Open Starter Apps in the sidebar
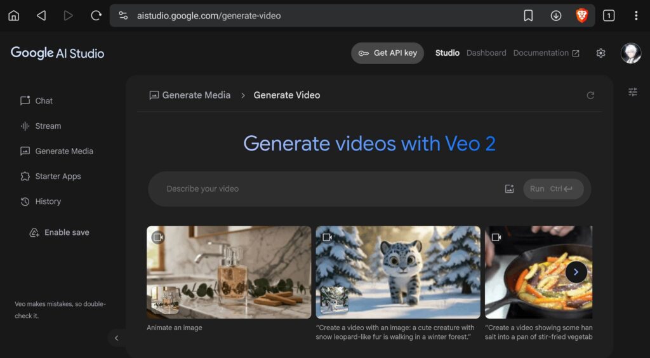Screen dimensions: 650x358 pos(51,176)
